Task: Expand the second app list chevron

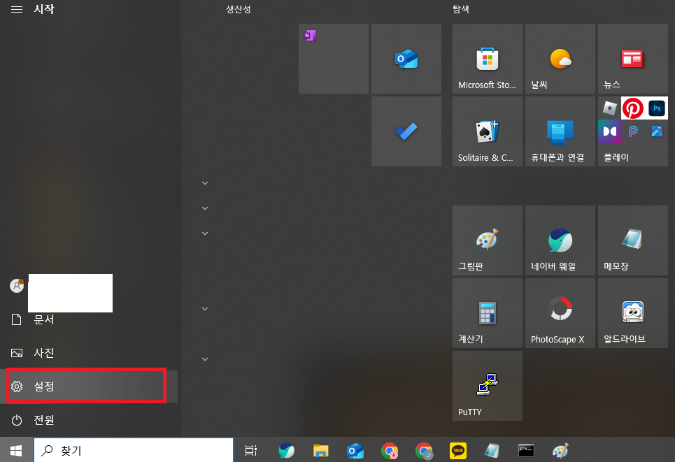Action: pyautogui.click(x=205, y=208)
